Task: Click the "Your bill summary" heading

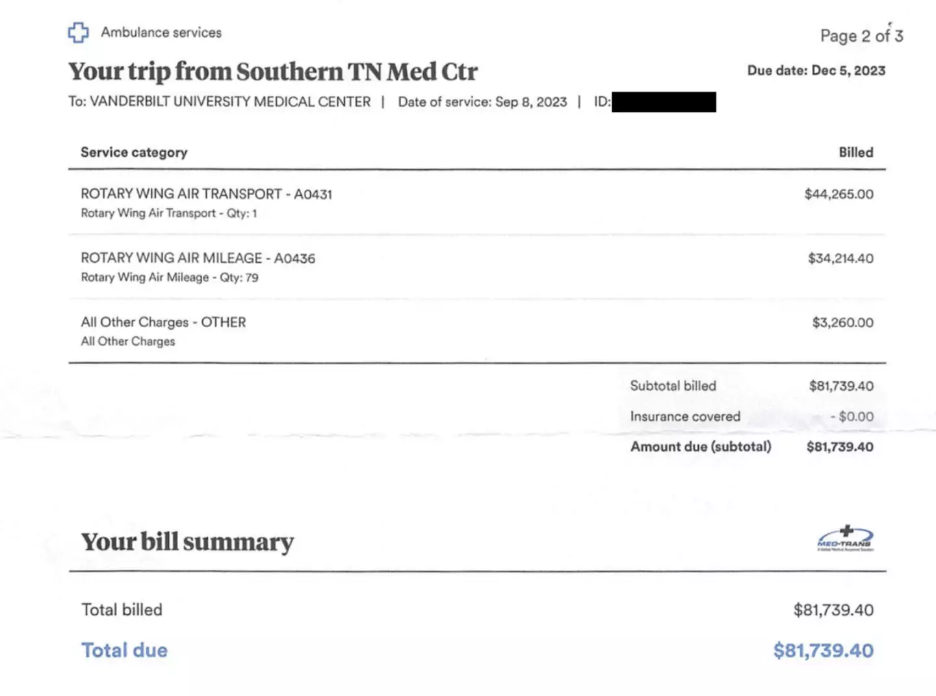Action: (x=187, y=542)
